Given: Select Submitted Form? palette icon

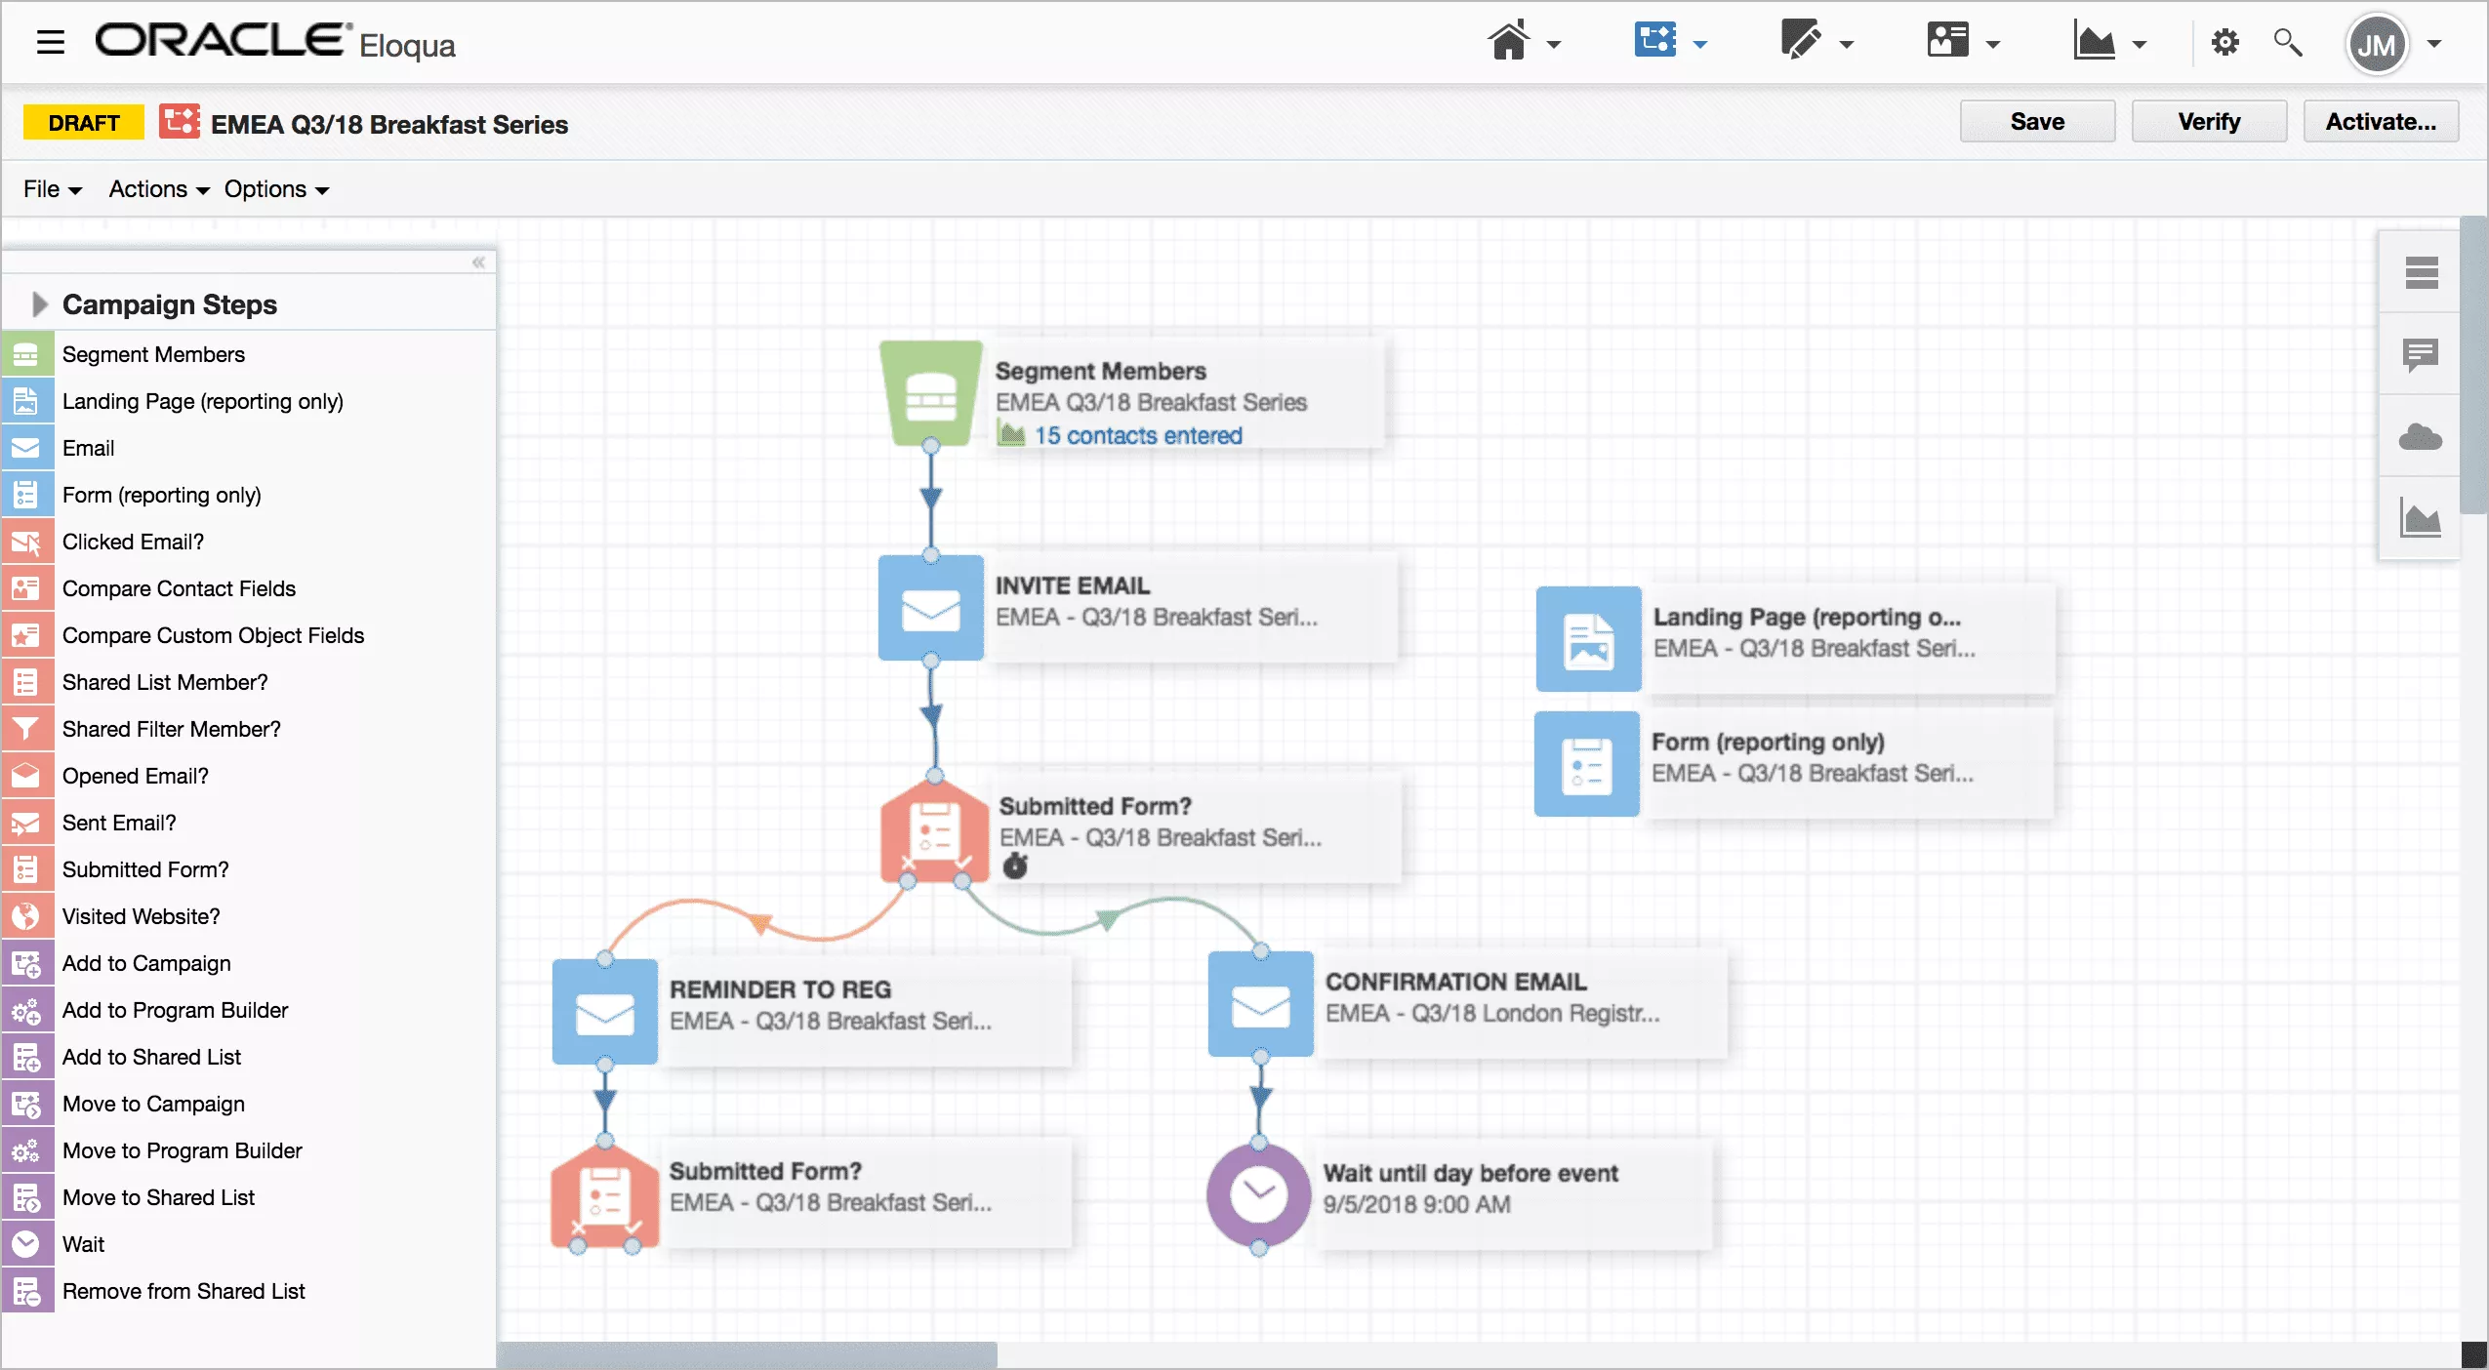Looking at the screenshot, I should click(26, 869).
